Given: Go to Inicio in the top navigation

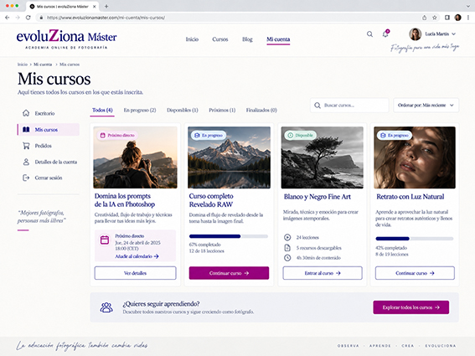Looking at the screenshot, I should pyautogui.click(x=192, y=39).
